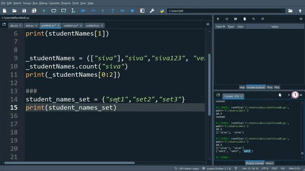
Task: Close the Console 17/A tab
Action: 242,96
